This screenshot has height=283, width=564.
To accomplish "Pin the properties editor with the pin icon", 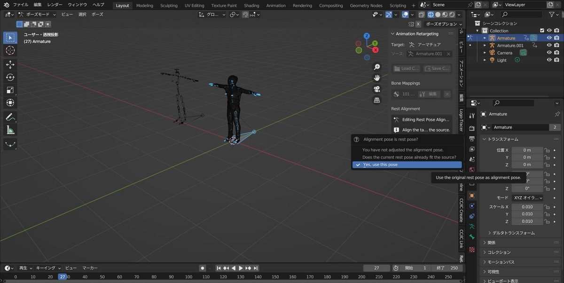I will (x=557, y=114).
